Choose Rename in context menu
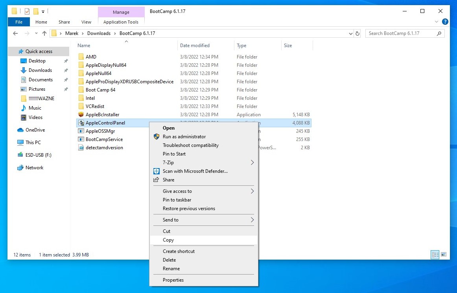The width and height of the screenshot is (457, 293). click(x=204, y=269)
